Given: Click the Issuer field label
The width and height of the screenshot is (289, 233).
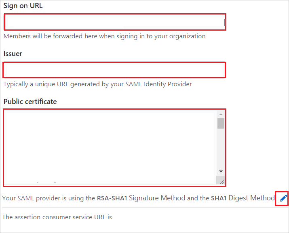Looking at the screenshot, I should point(13,54).
